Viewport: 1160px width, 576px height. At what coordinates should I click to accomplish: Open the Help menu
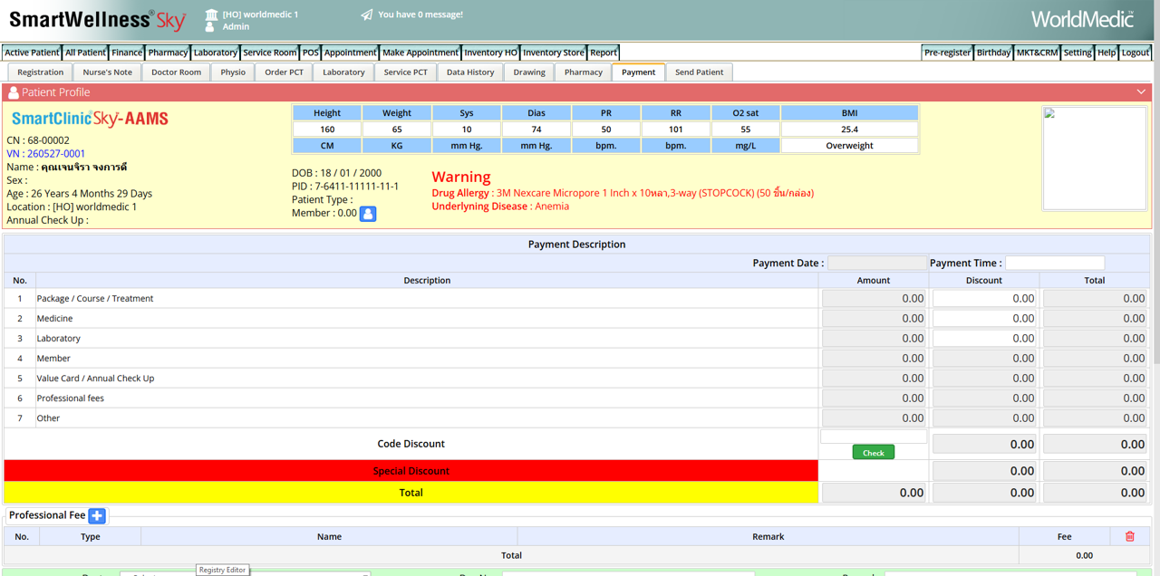[1107, 53]
